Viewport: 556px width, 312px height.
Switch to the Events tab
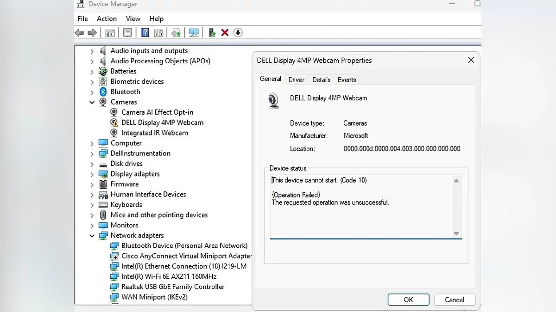point(347,80)
